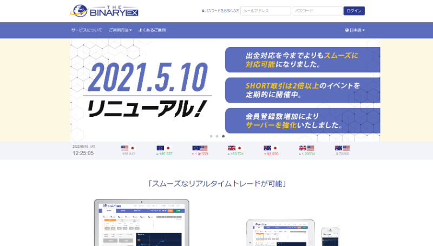Select the AUD/JPY flag pair icon
Screen dimensions: 433x246
(x=271, y=148)
